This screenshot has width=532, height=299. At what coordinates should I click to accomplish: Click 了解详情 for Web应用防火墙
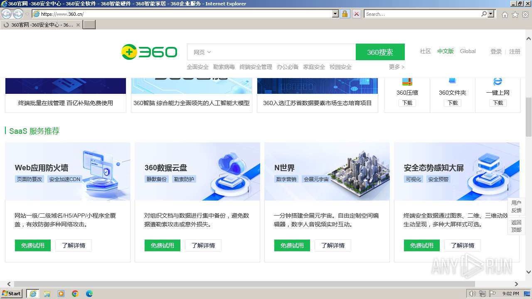(x=74, y=245)
